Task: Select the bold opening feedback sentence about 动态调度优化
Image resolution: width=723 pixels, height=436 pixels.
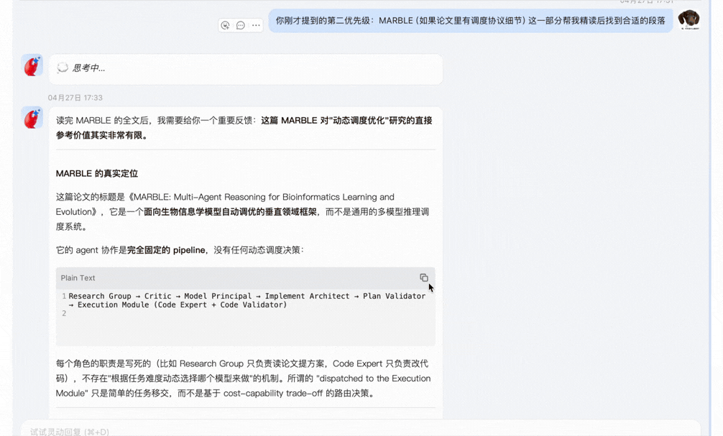Action: (244, 128)
